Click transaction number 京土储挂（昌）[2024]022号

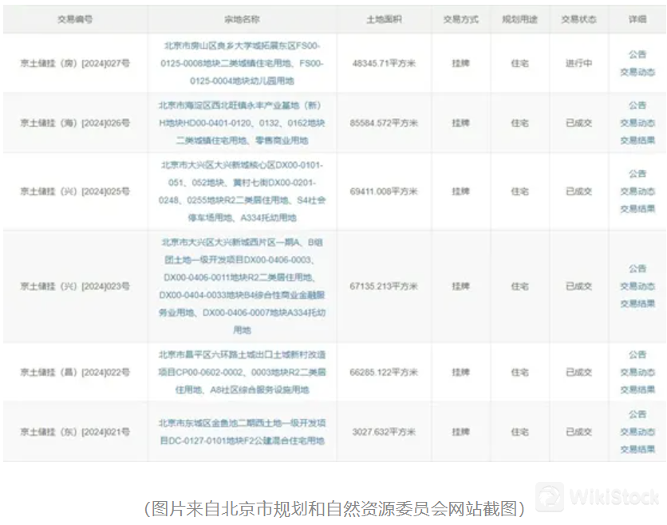(77, 373)
